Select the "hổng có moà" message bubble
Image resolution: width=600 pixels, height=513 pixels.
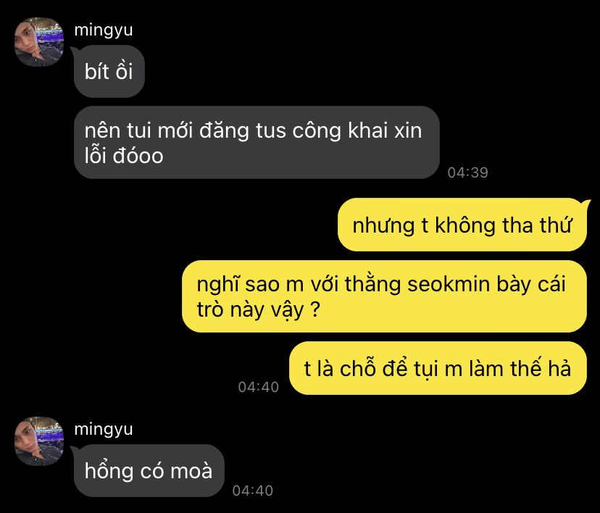pos(149,470)
